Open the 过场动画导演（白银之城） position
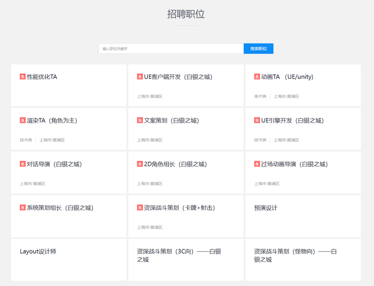Viewport: 374px width, 286px height. [x=294, y=164]
